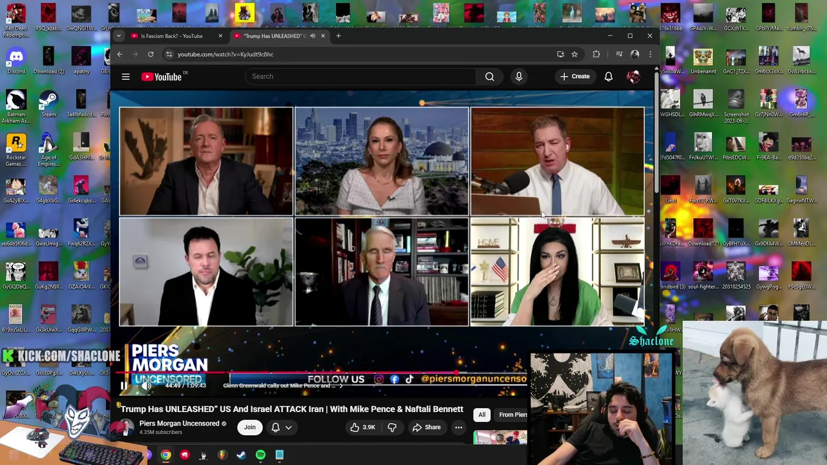Open Piers Morgan Uncensored channel name link
The image size is (827, 465).
(x=179, y=424)
